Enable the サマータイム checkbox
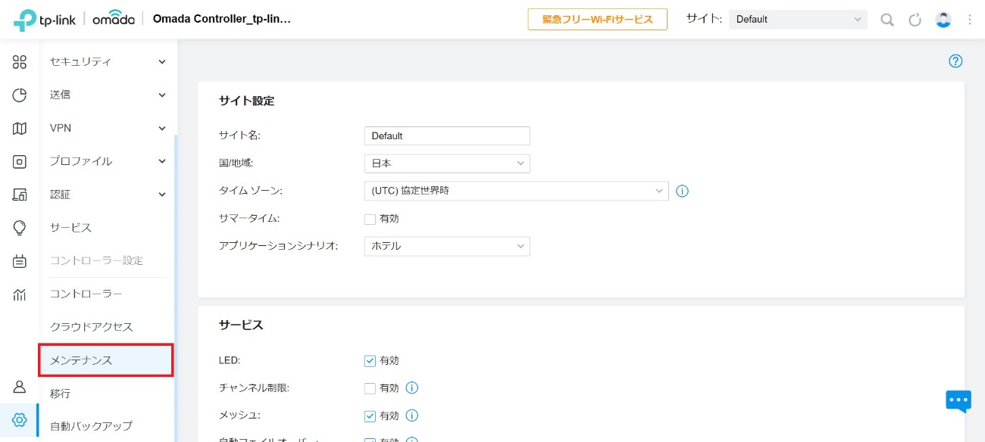This screenshot has height=442, width=985. [370, 219]
